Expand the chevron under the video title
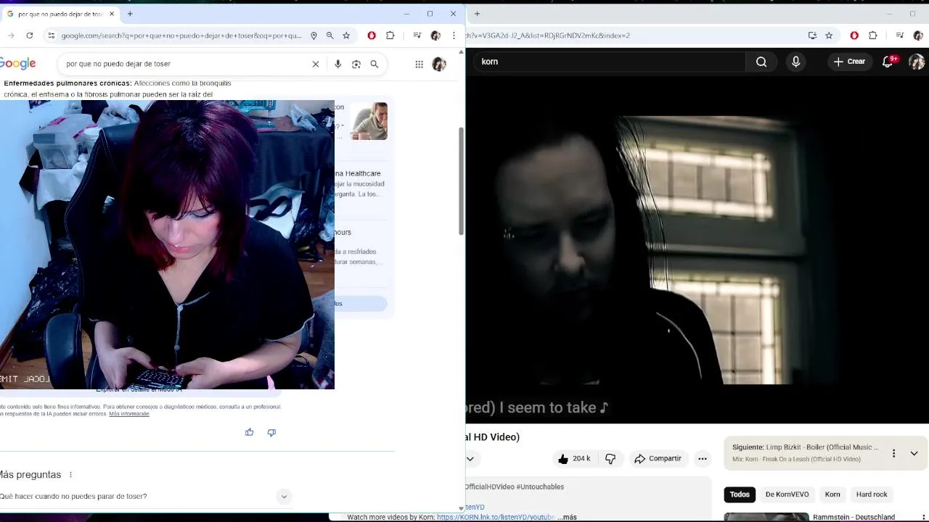 [x=470, y=458]
